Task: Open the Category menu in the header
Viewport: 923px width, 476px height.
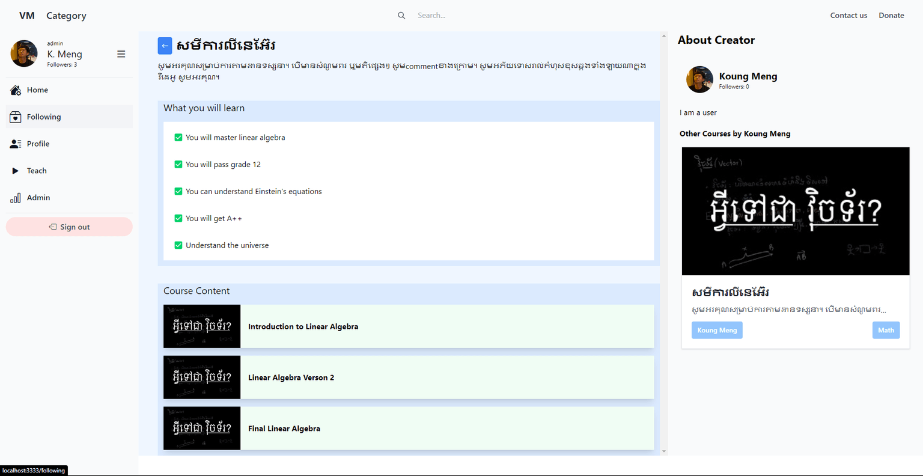Action: click(x=66, y=16)
